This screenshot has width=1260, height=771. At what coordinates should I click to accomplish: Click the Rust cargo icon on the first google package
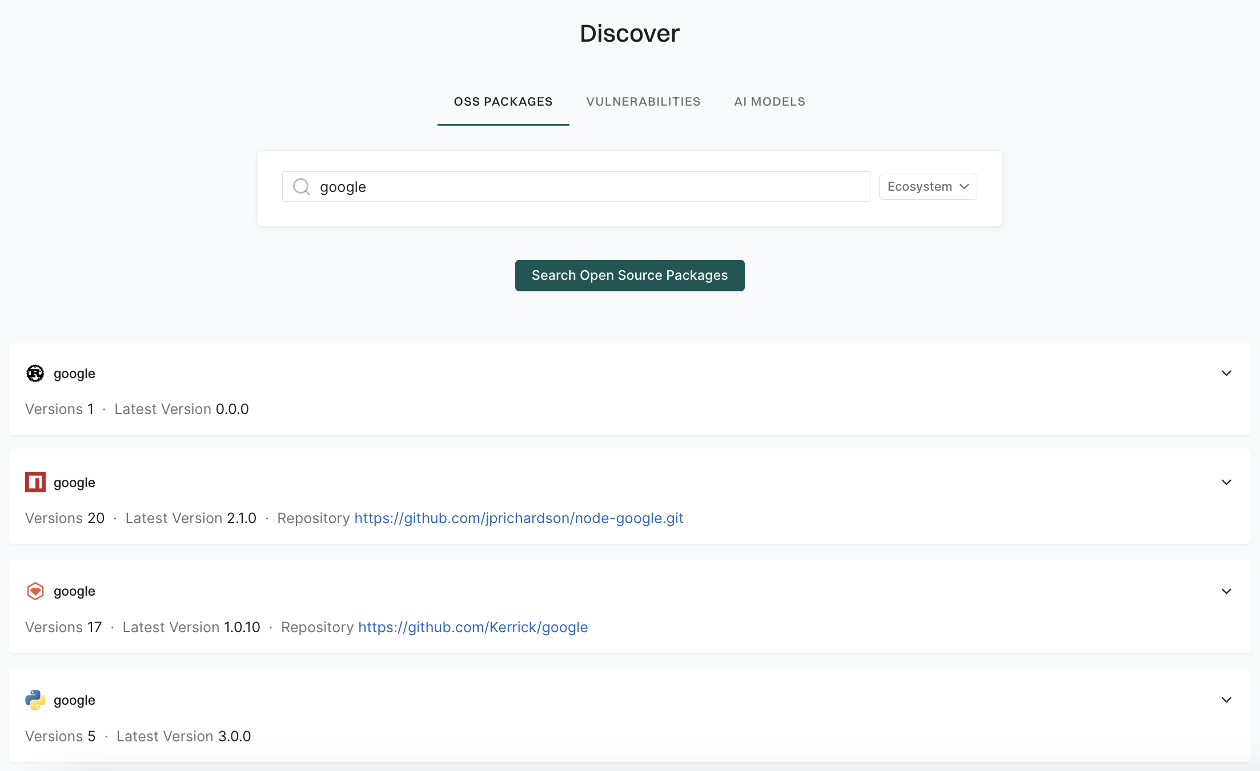35,374
